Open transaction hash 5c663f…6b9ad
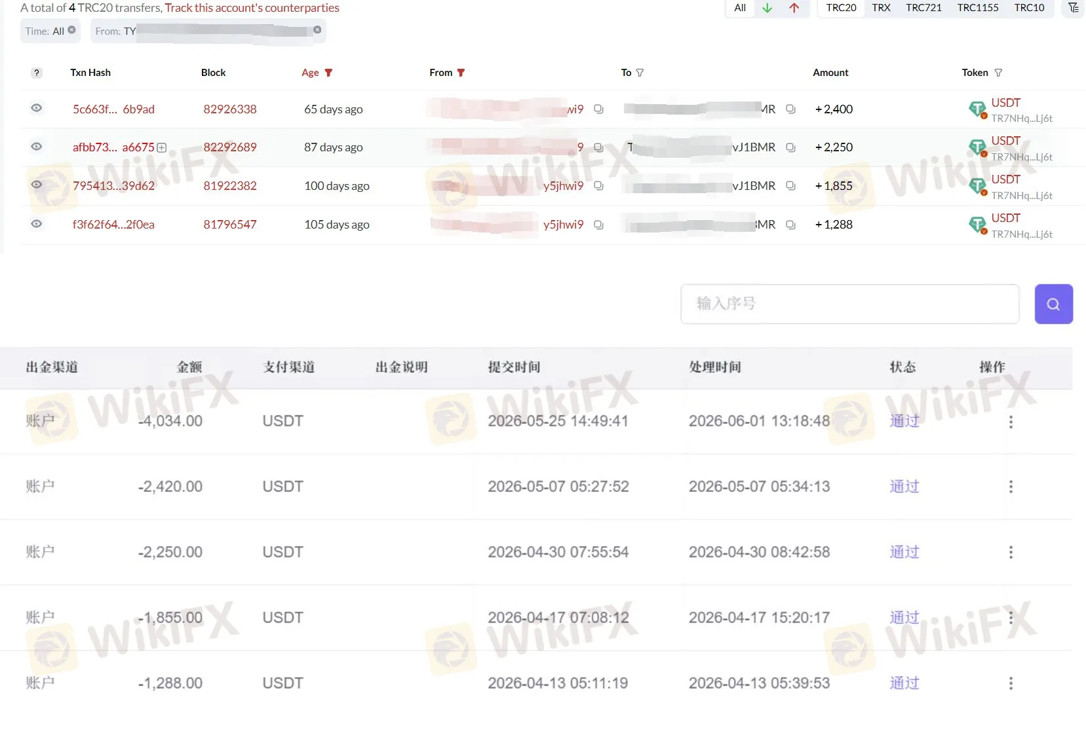Screen dimensions: 1086x744 coord(113,109)
